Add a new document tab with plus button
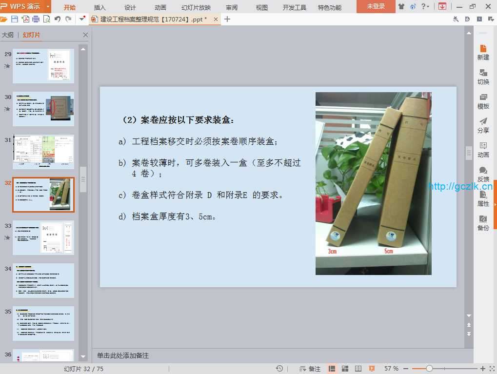This screenshot has height=374, width=497. tap(227, 19)
